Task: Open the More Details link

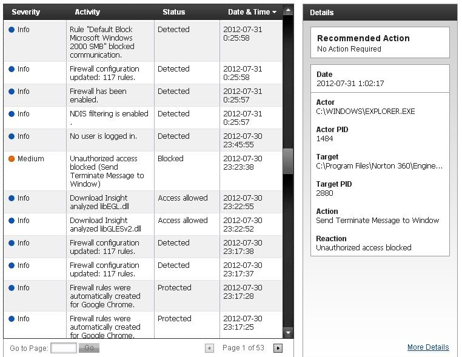Action: coord(428,347)
